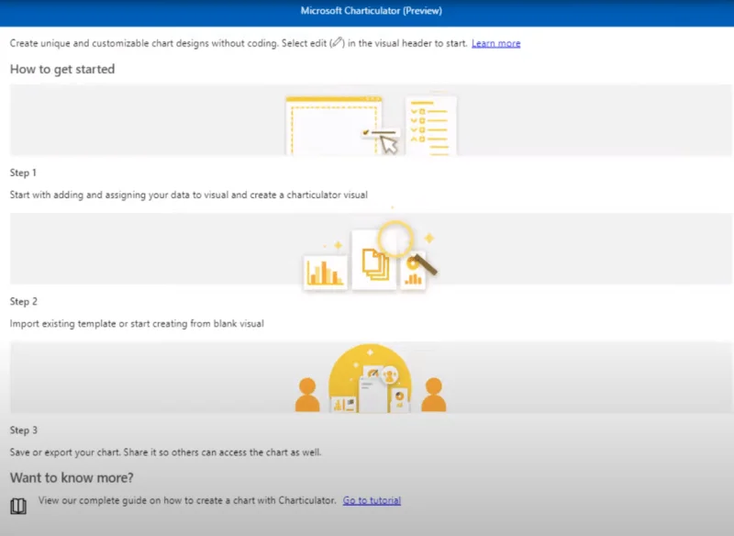The image size is (734, 536).
Task: Click the Microsoft Charticulator (Preview) title
Action: point(371,10)
